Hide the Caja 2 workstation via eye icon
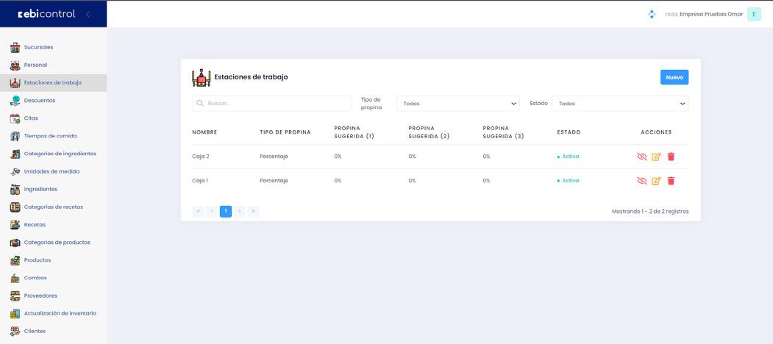773x344 pixels. [641, 157]
